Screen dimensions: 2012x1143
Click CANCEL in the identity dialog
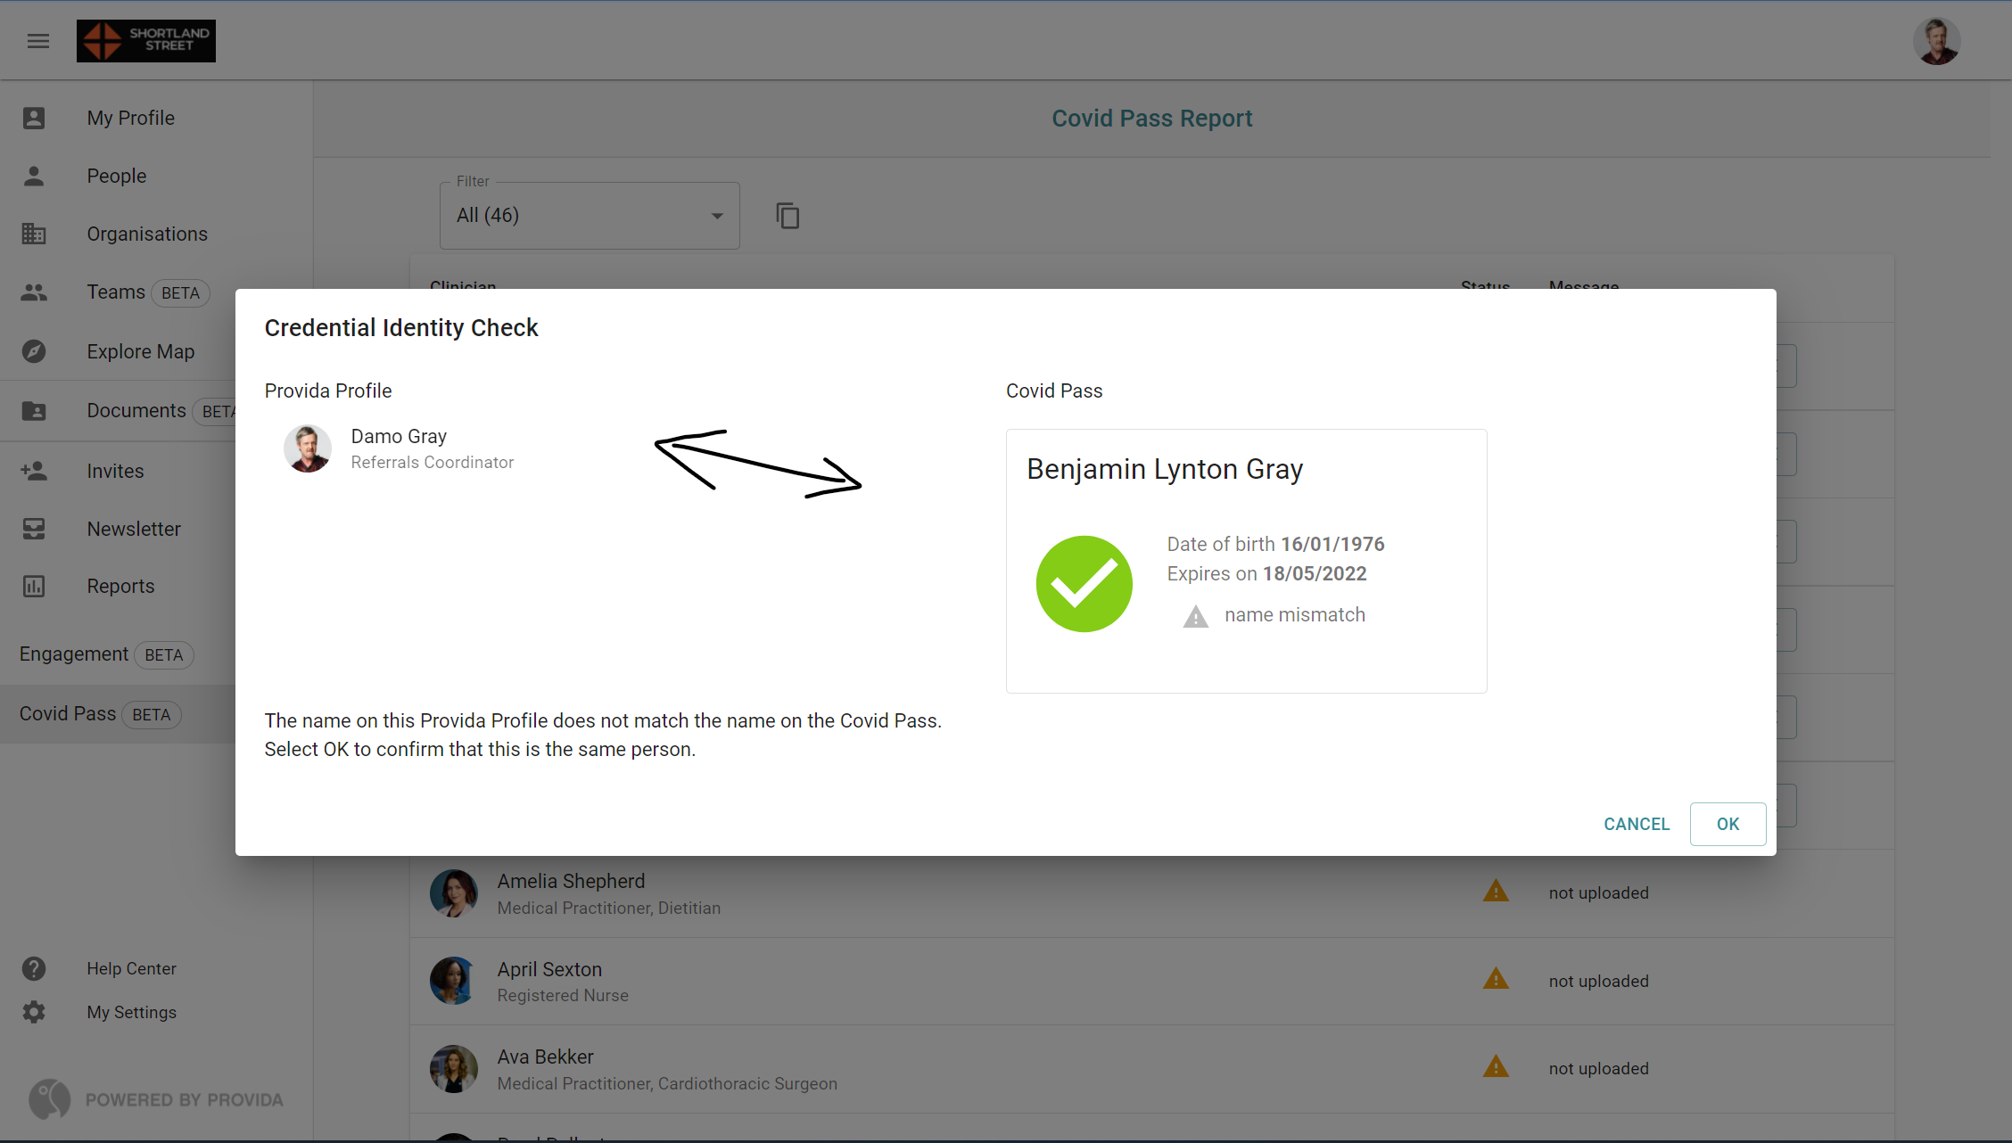1636,824
